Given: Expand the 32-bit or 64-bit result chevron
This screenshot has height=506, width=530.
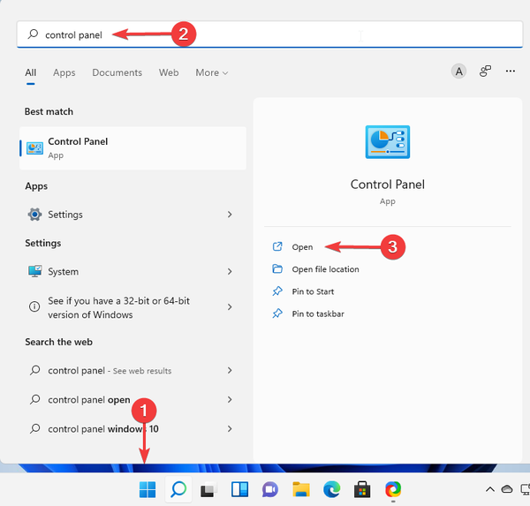Looking at the screenshot, I should point(230,307).
